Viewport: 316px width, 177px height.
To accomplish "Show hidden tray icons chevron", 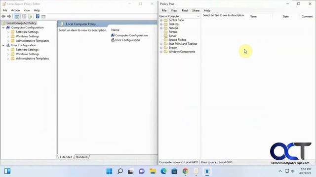I will coord(280,171).
